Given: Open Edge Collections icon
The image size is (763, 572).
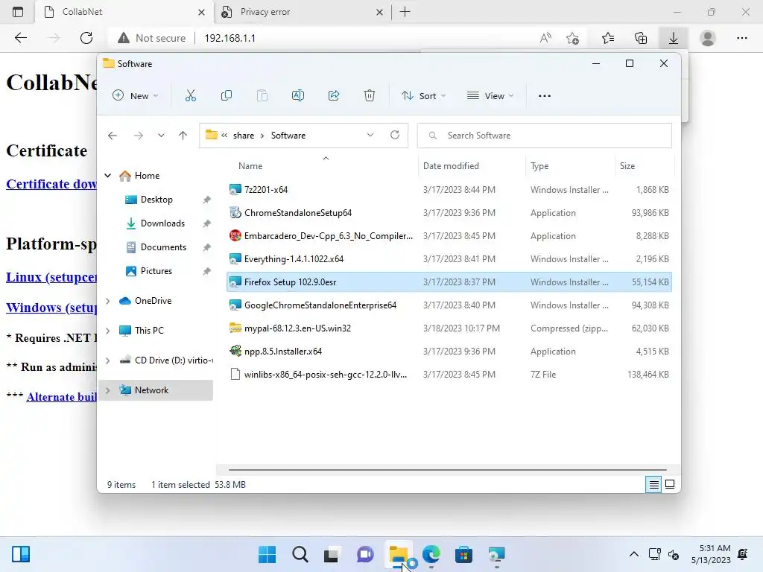Looking at the screenshot, I should tap(641, 38).
